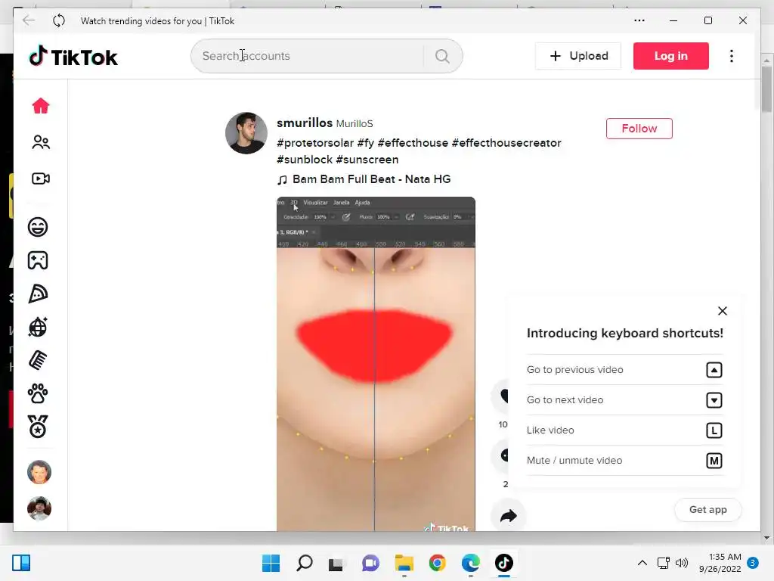Click the TikTok logo
This screenshot has height=581, width=774.
pos(73,56)
